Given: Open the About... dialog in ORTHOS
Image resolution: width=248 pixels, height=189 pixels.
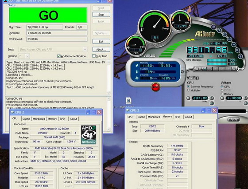Looking at the screenshot, I should pos(101,49).
